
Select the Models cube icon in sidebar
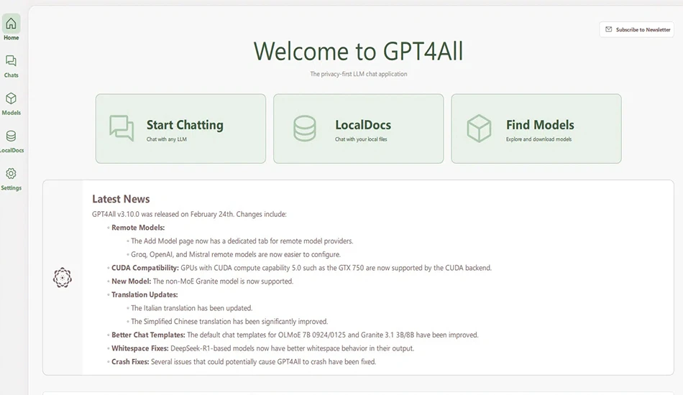pyautogui.click(x=11, y=98)
